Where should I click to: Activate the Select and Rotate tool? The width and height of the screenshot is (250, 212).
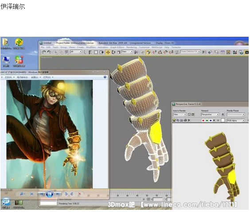click(x=113, y=52)
